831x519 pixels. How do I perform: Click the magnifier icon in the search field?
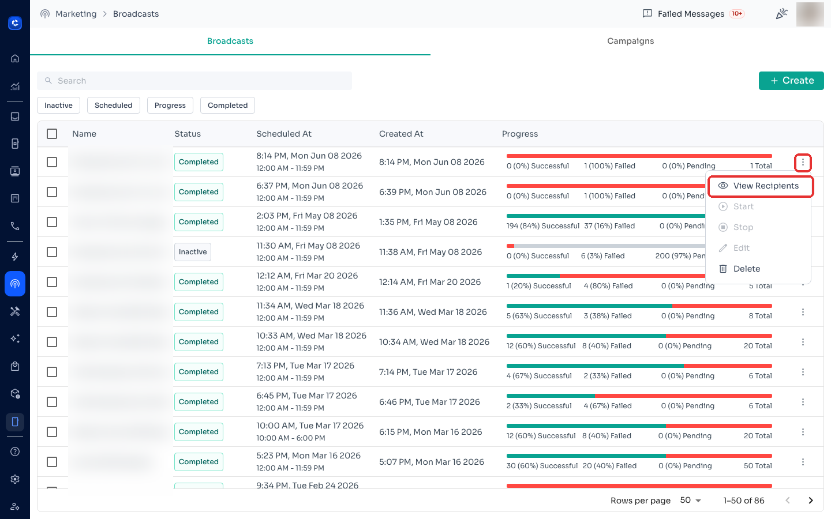pyautogui.click(x=48, y=81)
